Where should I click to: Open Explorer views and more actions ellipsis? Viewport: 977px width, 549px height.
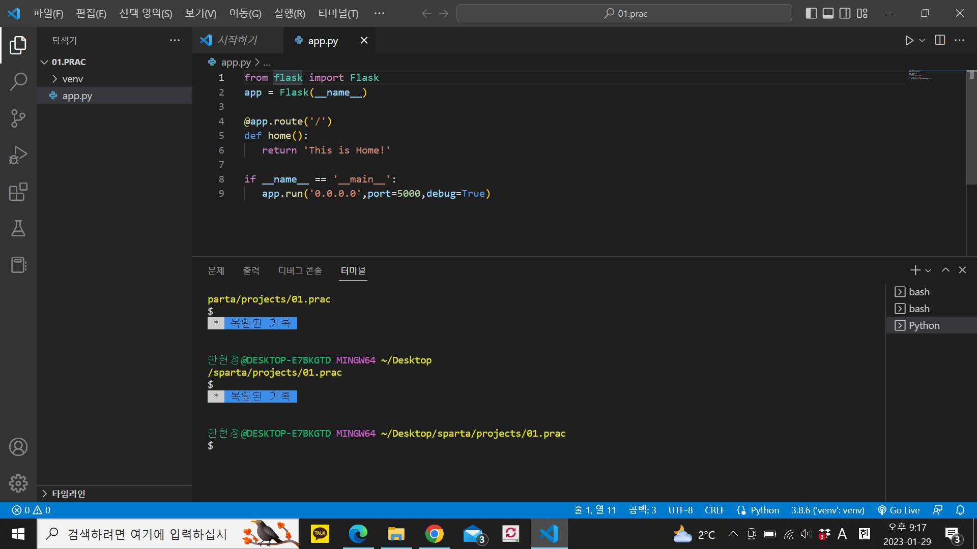175,40
